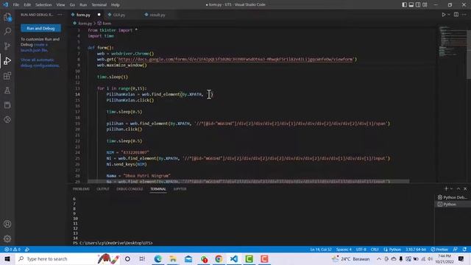Open the Help menu

[116, 5]
